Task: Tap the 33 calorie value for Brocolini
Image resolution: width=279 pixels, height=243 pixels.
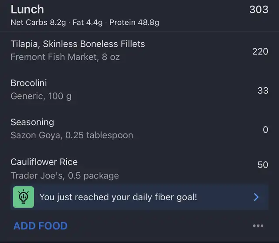Action: click(x=263, y=91)
